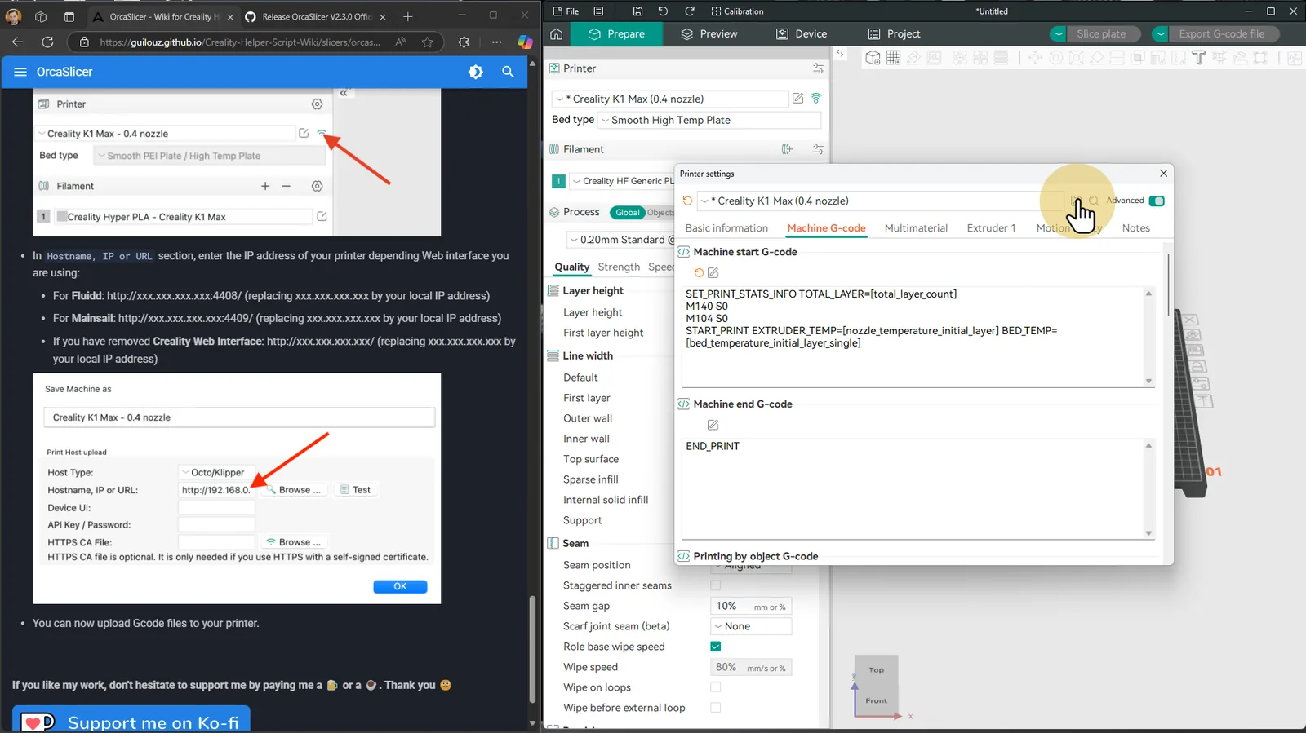The height and width of the screenshot is (733, 1306).
Task: Edit the Creality K1 Max preset in the sidebar
Action: pyautogui.click(x=797, y=99)
